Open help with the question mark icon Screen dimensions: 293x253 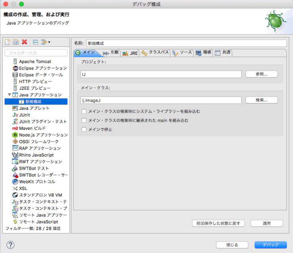point(11,245)
